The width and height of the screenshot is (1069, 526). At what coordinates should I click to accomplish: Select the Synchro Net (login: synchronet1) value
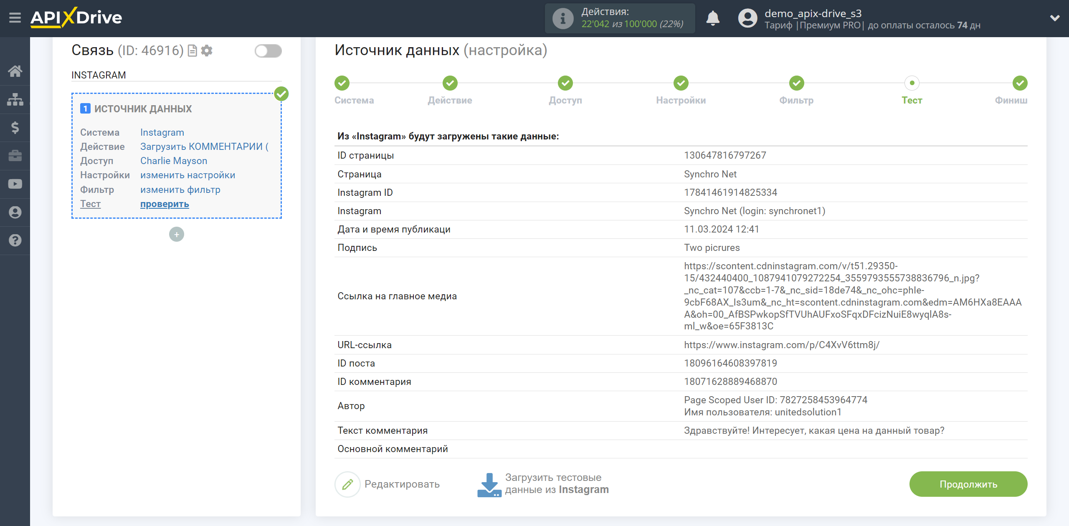(755, 211)
